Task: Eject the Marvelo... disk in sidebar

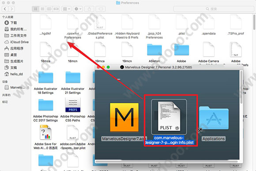Action: pyautogui.click(x=28, y=88)
